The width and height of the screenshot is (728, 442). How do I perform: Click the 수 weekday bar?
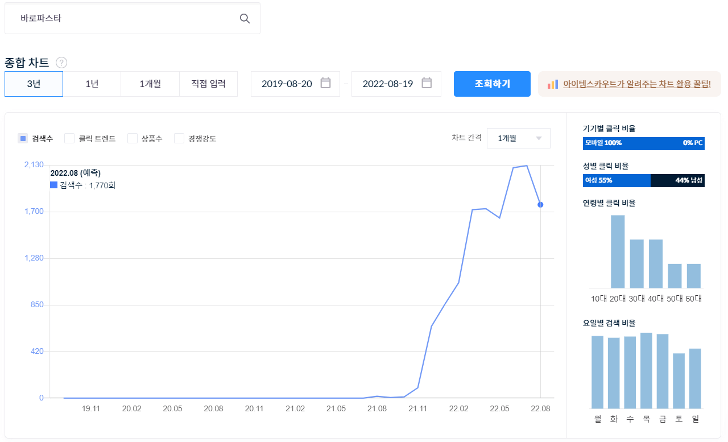(630, 373)
